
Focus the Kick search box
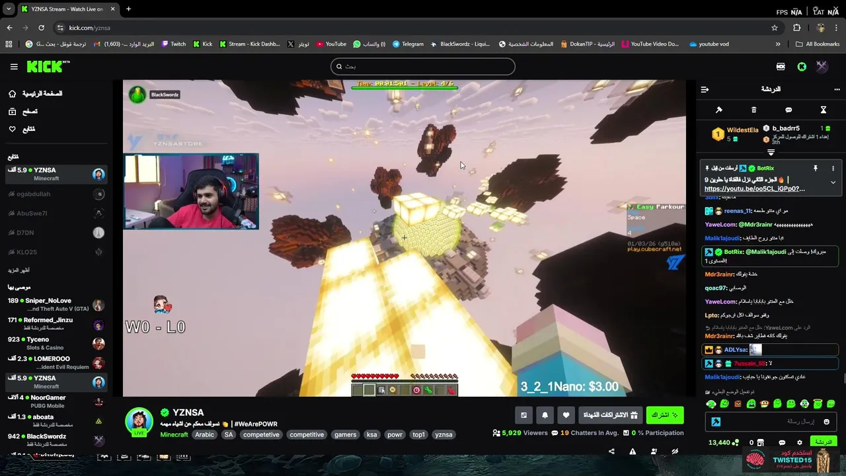pos(423,66)
